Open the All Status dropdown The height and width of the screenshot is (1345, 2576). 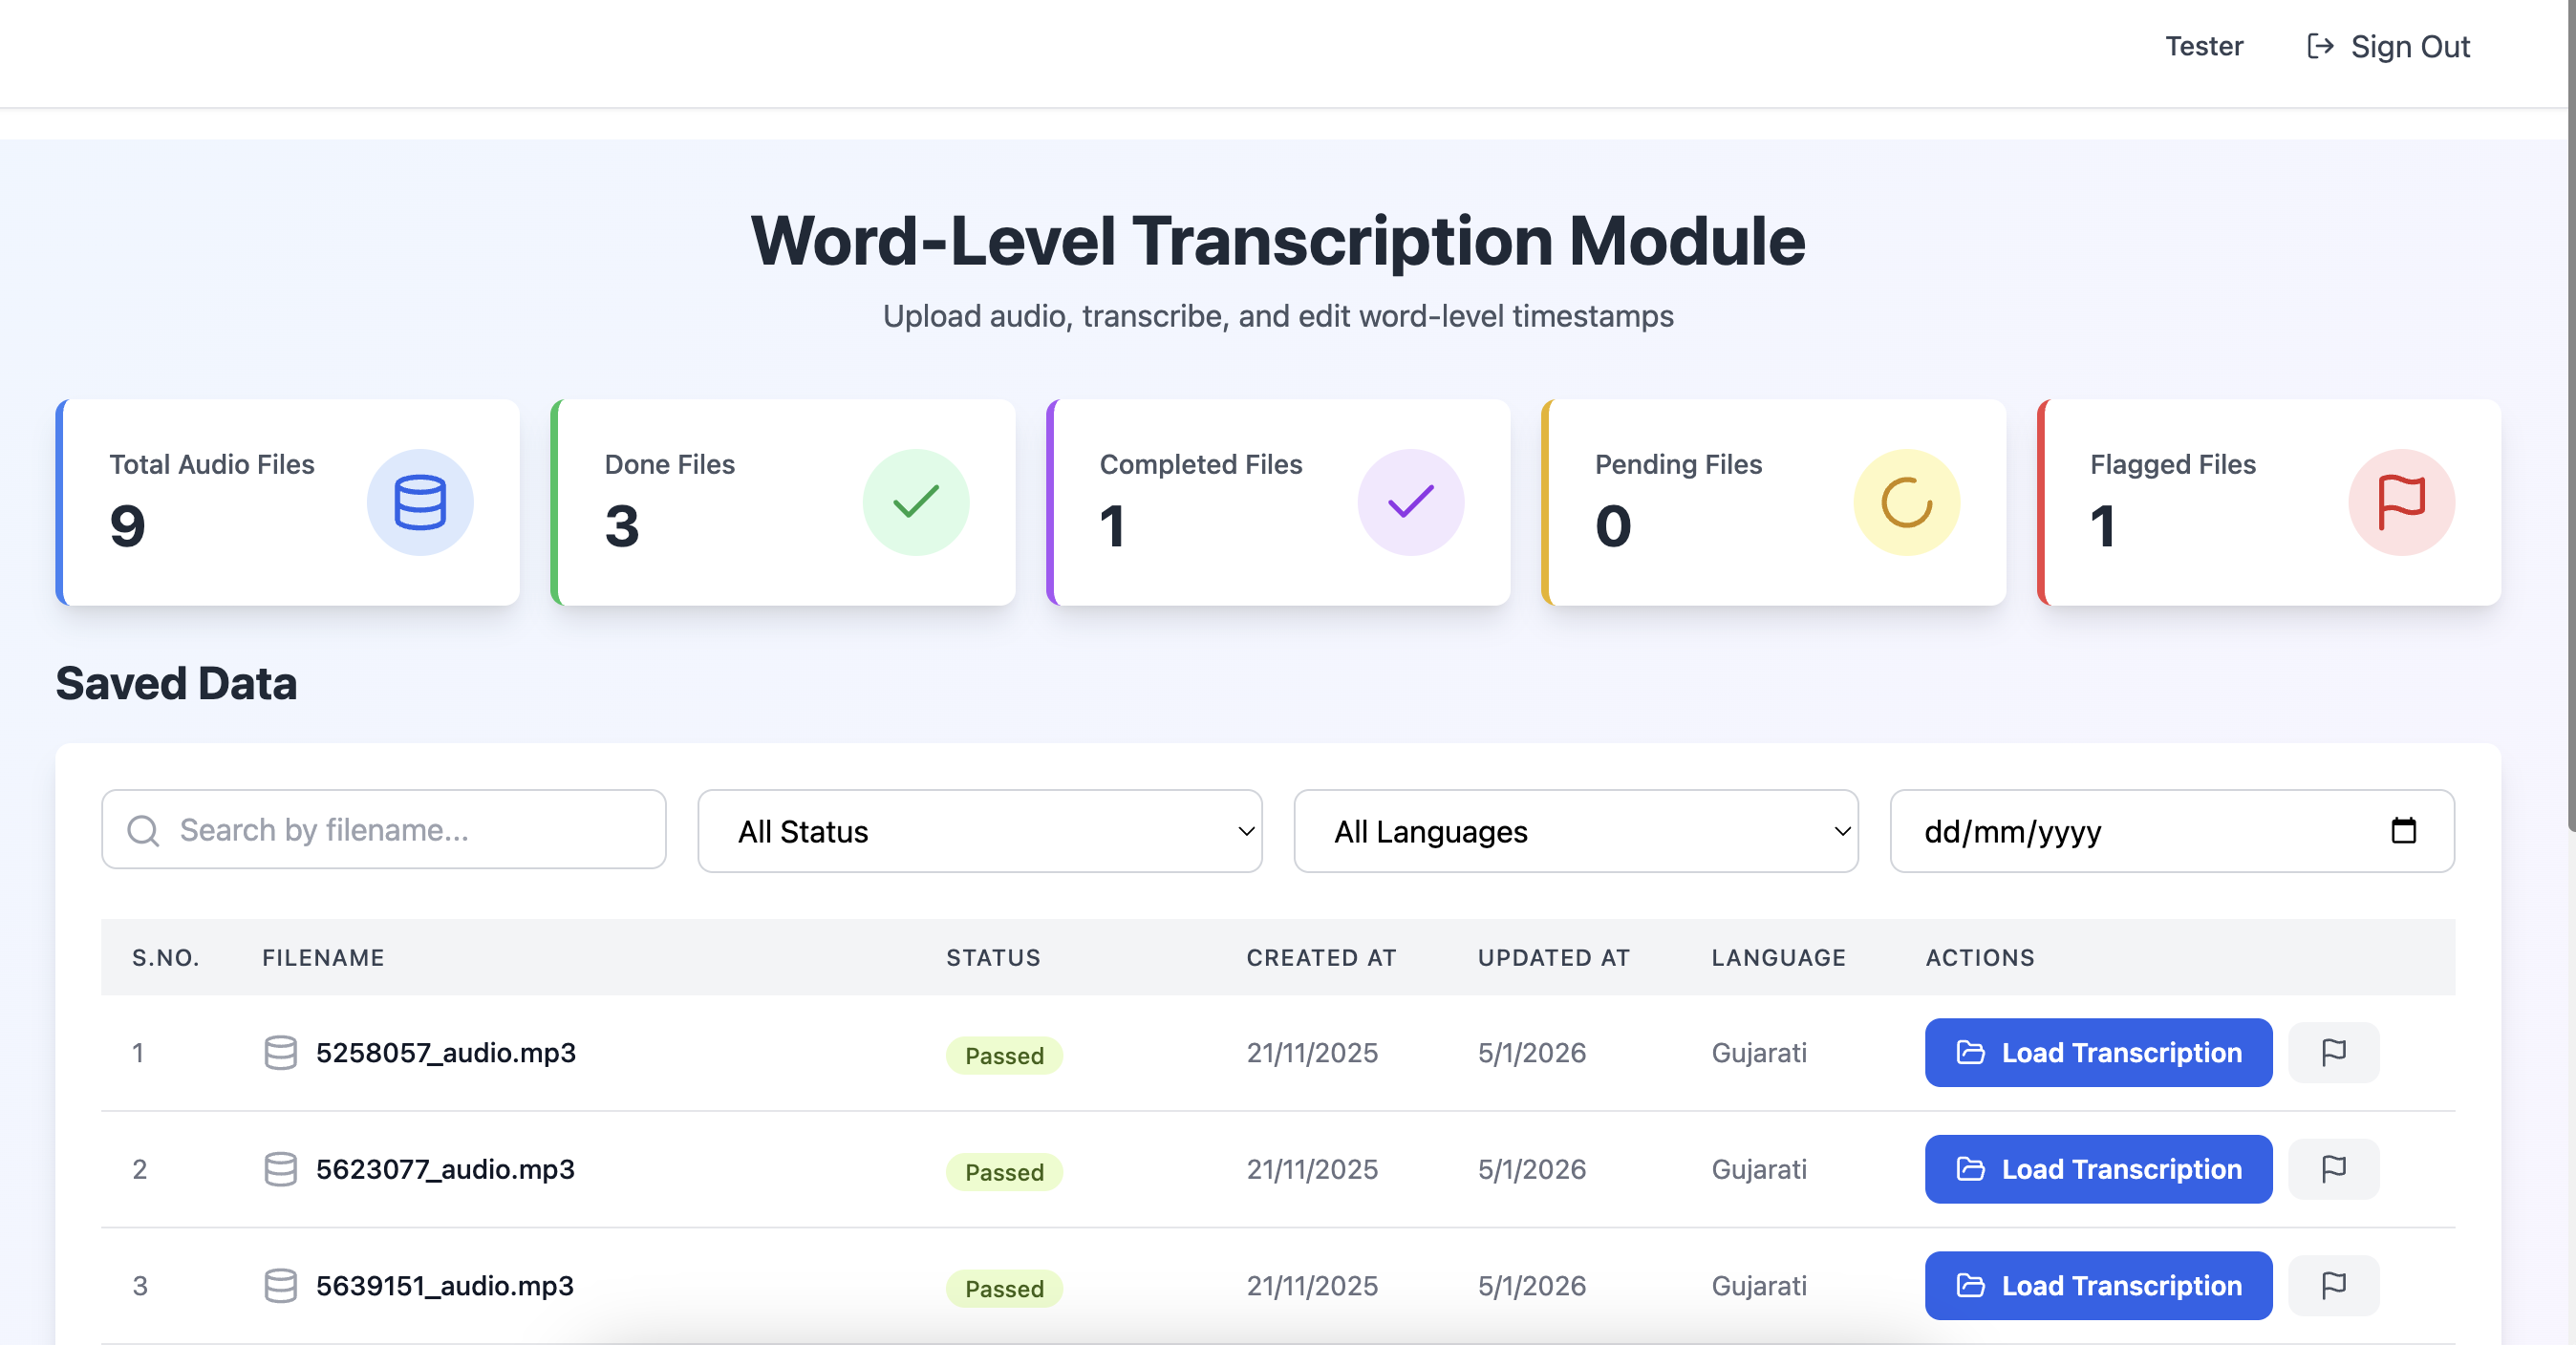click(x=978, y=831)
